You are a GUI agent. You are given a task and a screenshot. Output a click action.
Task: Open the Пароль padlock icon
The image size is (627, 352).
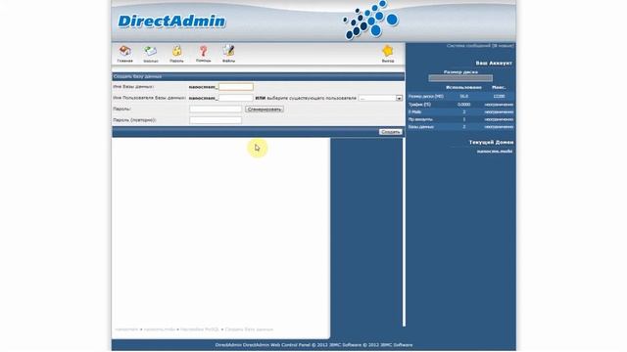click(176, 54)
